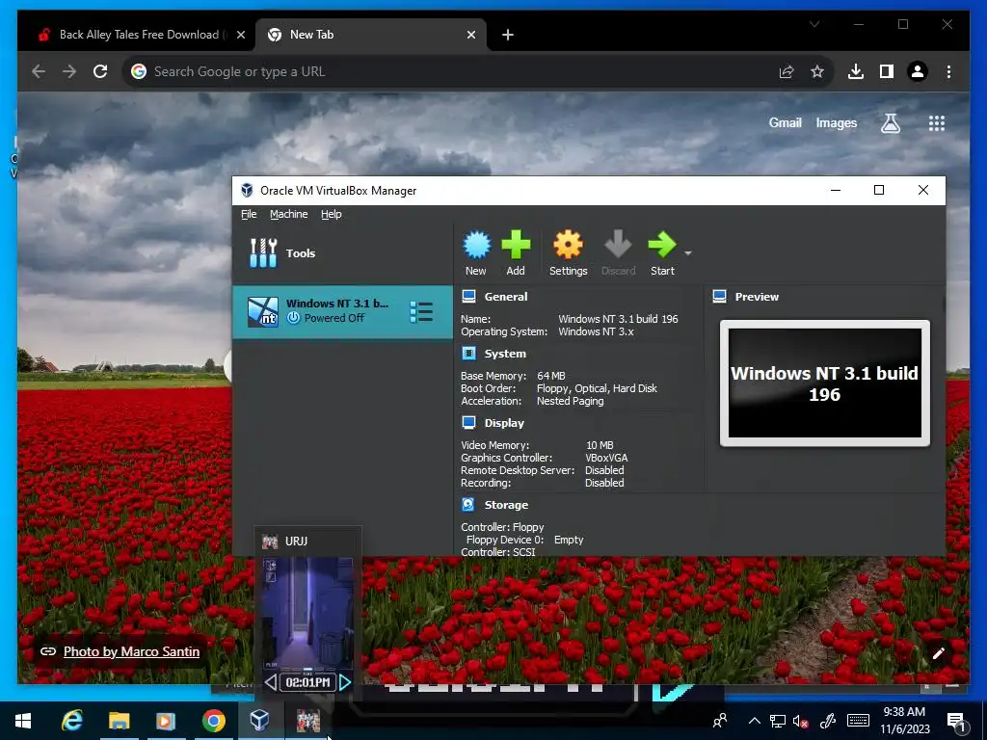987x740 pixels.
Task: Open media player taskbar icon
Action: 166,720
